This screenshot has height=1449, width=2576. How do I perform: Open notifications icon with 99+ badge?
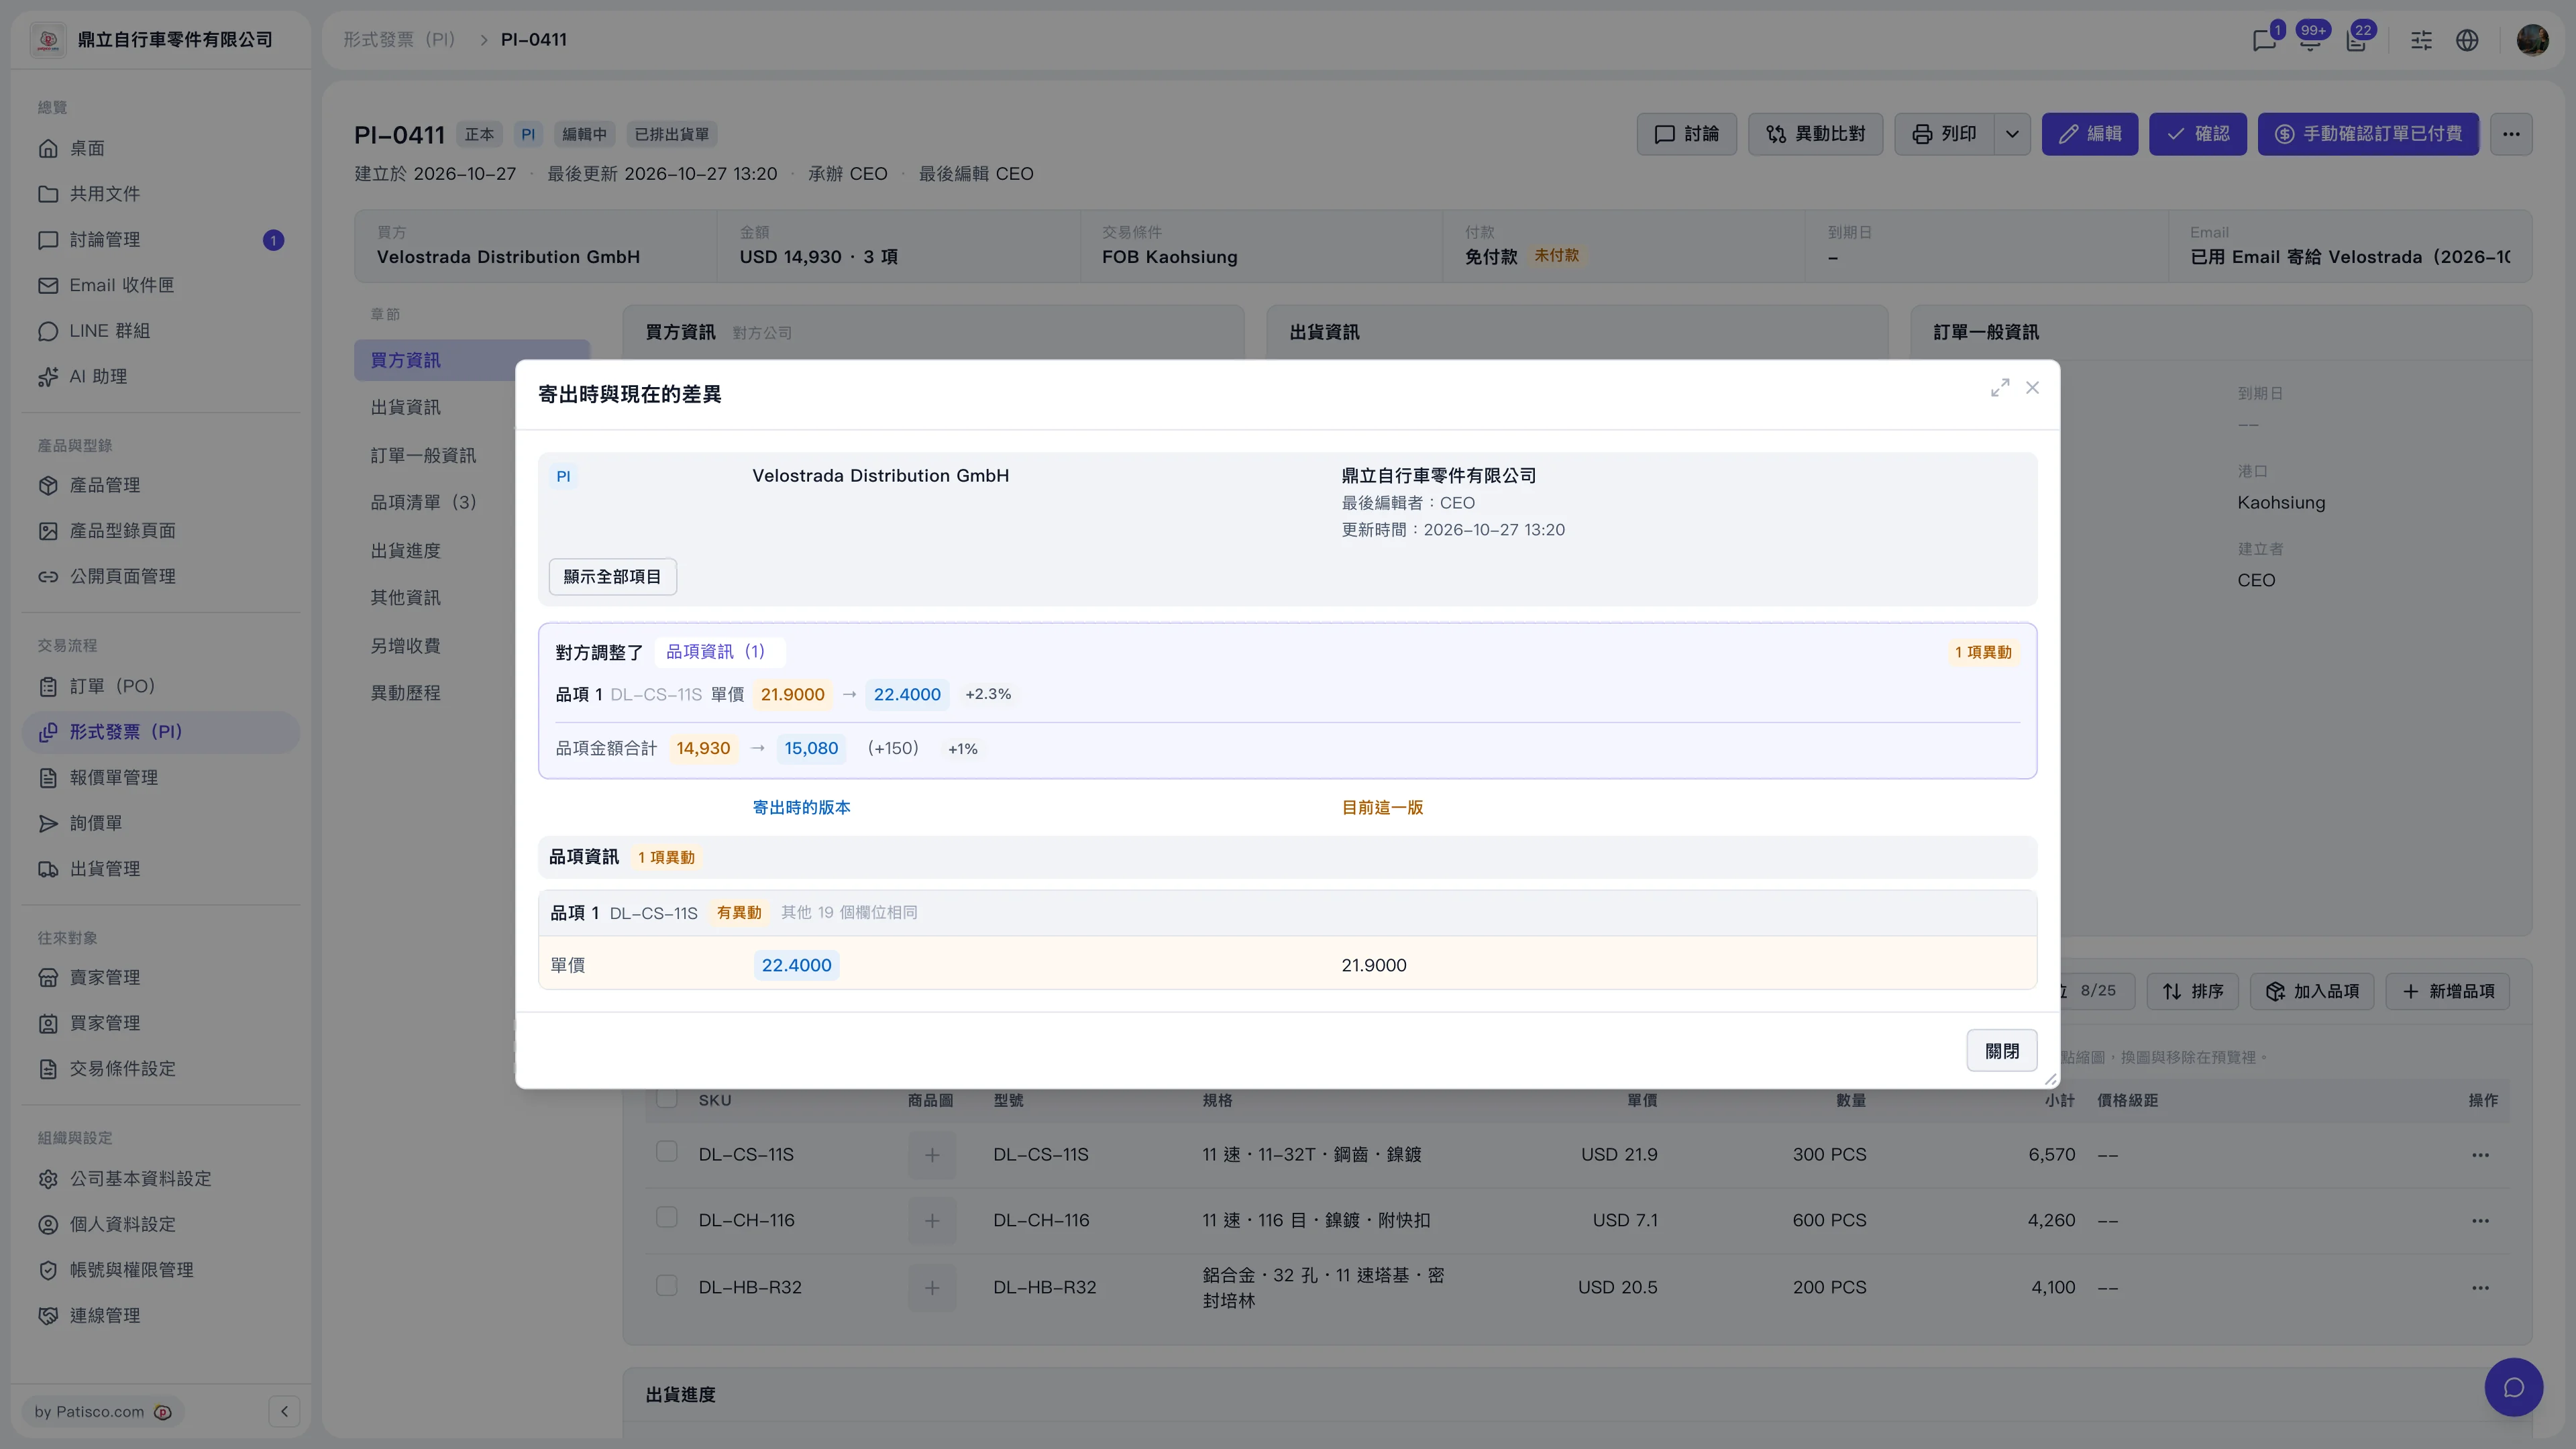pyautogui.click(x=2310, y=40)
